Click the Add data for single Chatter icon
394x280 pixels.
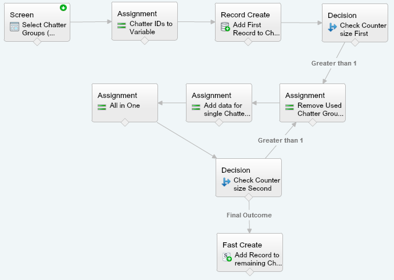click(x=196, y=107)
